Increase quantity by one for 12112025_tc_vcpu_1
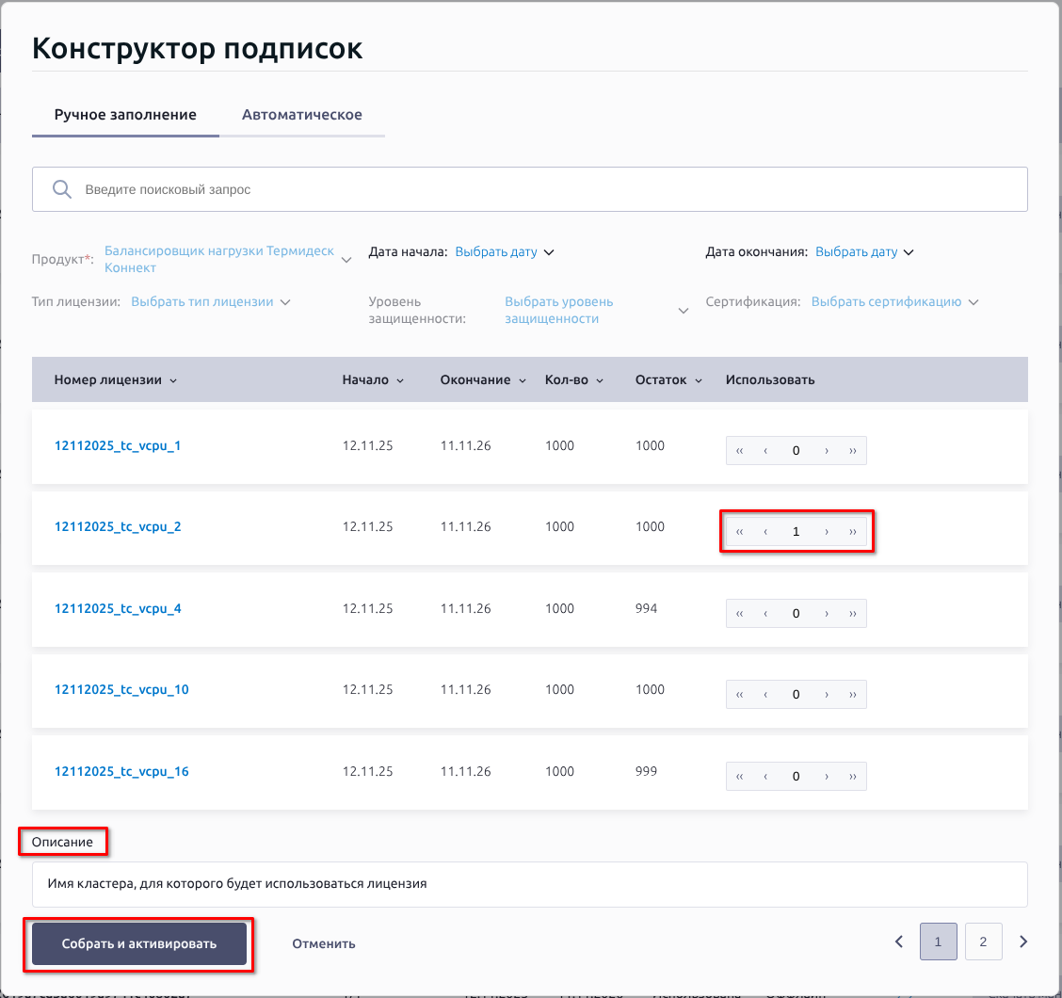Screen dimensions: 1062x998 [x=826, y=451]
